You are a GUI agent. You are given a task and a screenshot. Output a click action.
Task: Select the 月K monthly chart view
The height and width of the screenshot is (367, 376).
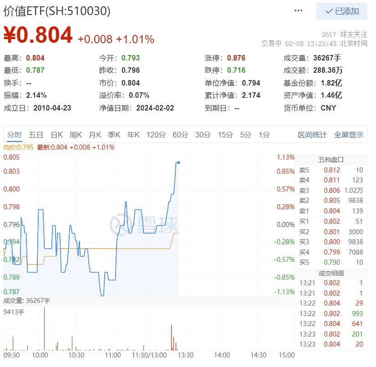point(95,135)
